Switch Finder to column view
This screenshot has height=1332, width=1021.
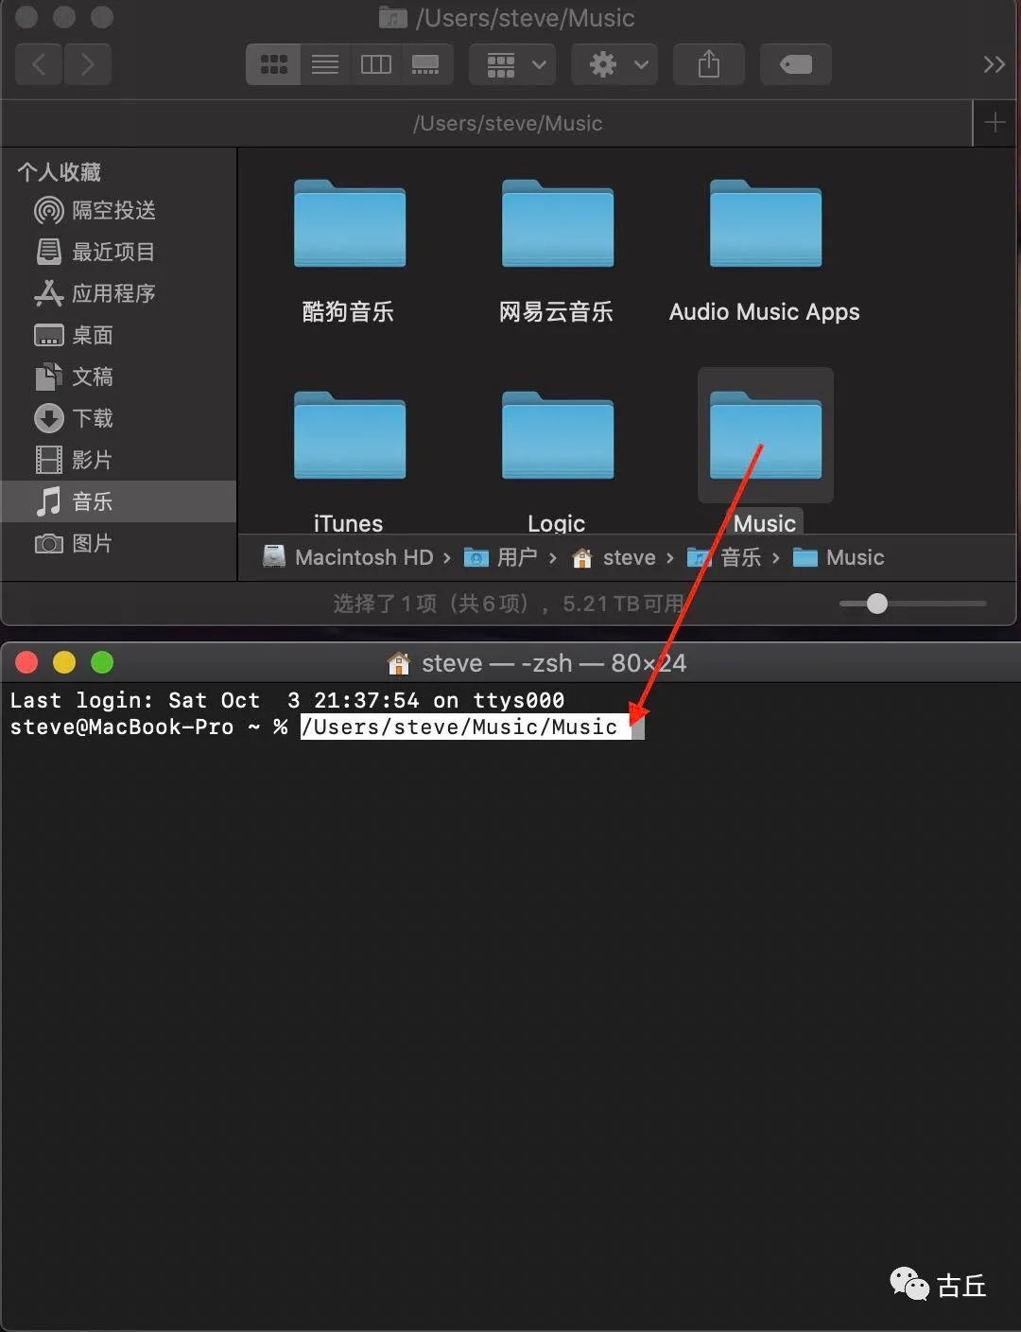[x=375, y=64]
